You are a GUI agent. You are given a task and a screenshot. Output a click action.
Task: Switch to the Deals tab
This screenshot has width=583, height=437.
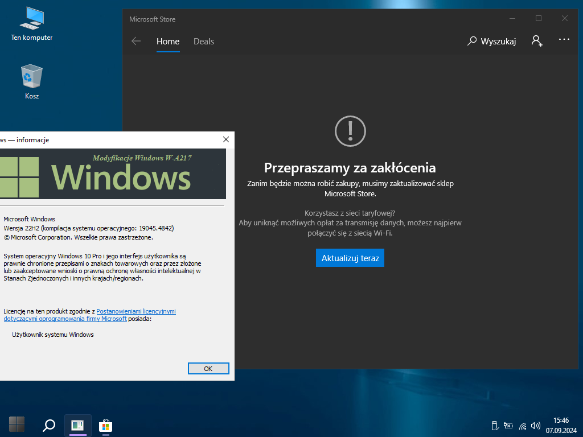pyautogui.click(x=204, y=42)
